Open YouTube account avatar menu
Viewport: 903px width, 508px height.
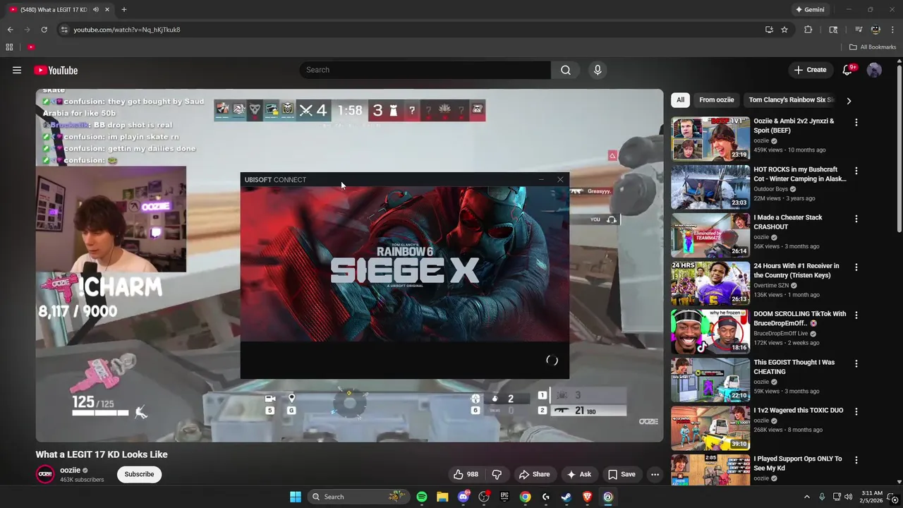click(874, 70)
